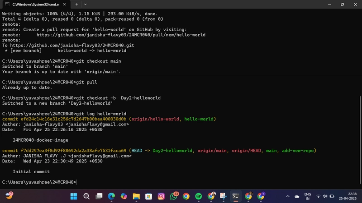Click the 'origin/hello-world' ref label
This screenshot has width=362, height=203.
155,119
